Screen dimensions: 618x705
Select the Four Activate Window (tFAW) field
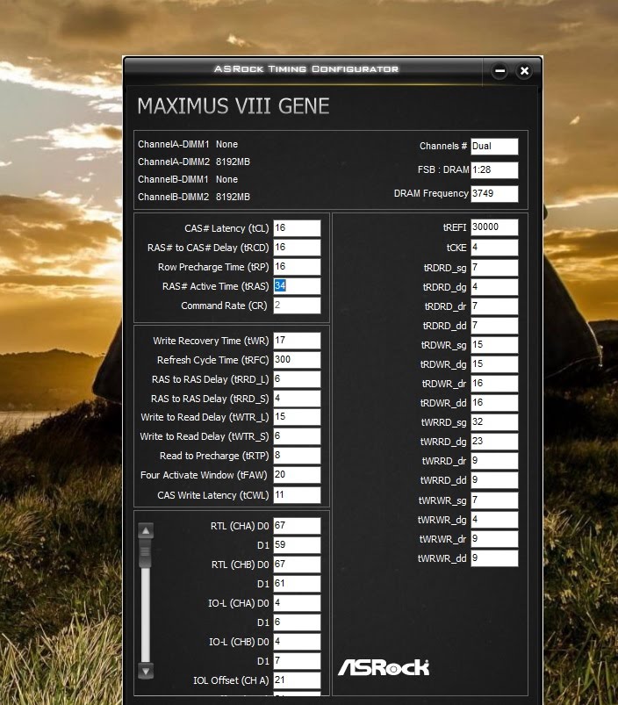(x=297, y=476)
